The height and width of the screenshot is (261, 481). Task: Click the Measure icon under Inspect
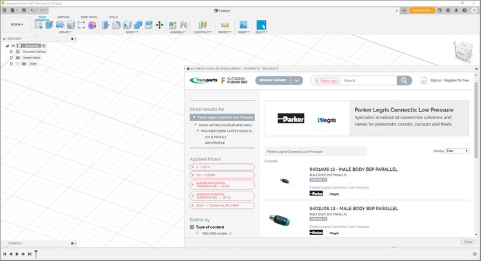point(225,25)
